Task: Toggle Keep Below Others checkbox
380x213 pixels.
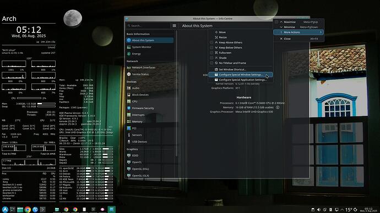Action: tap(211, 48)
